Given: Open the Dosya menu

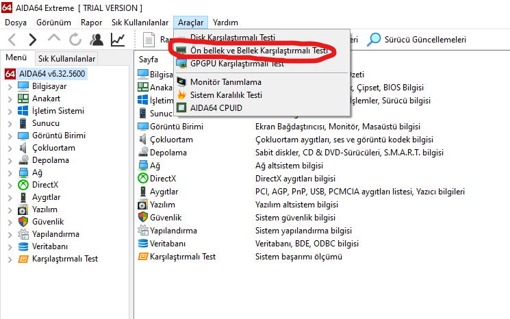Looking at the screenshot, I should click(x=16, y=23).
